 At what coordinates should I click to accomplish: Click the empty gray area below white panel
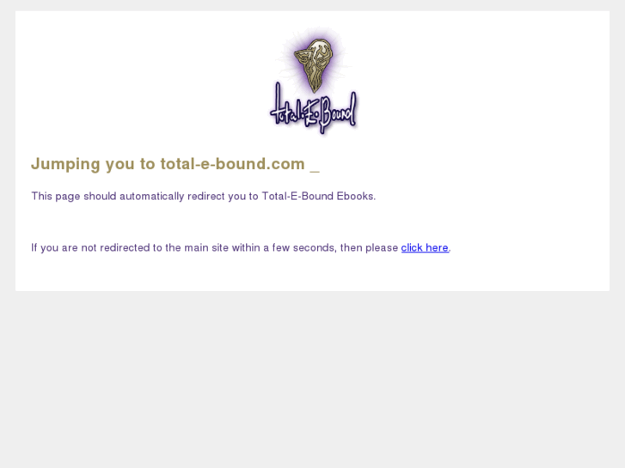(x=313, y=379)
